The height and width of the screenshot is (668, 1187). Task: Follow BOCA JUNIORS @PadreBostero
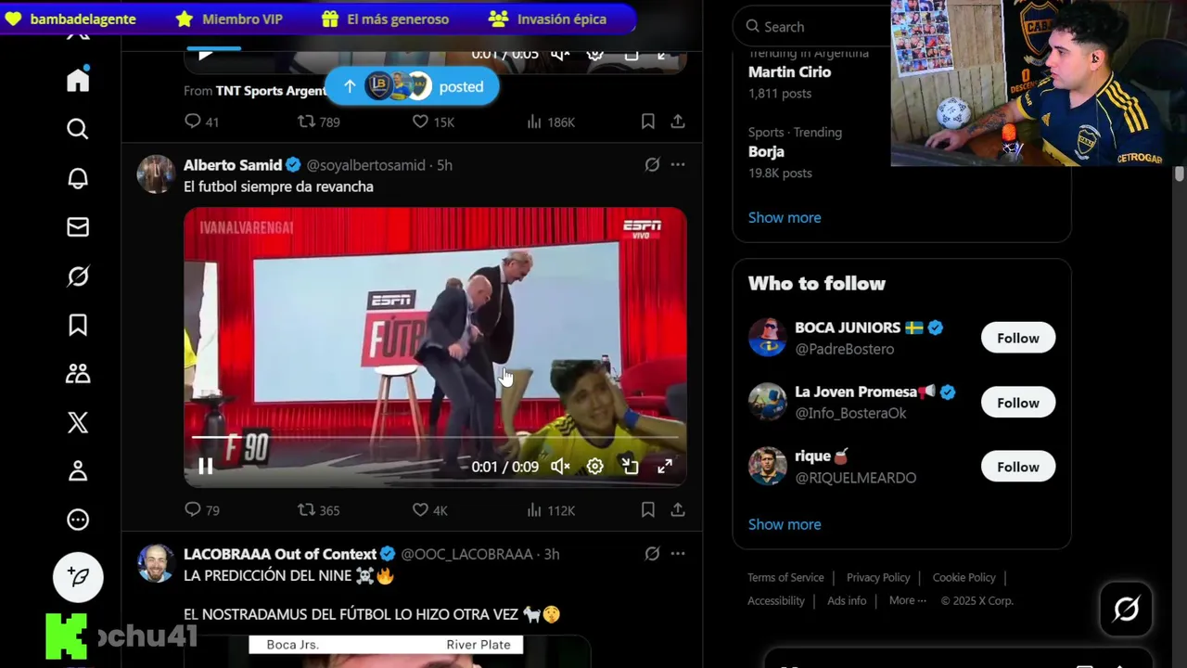(1018, 338)
